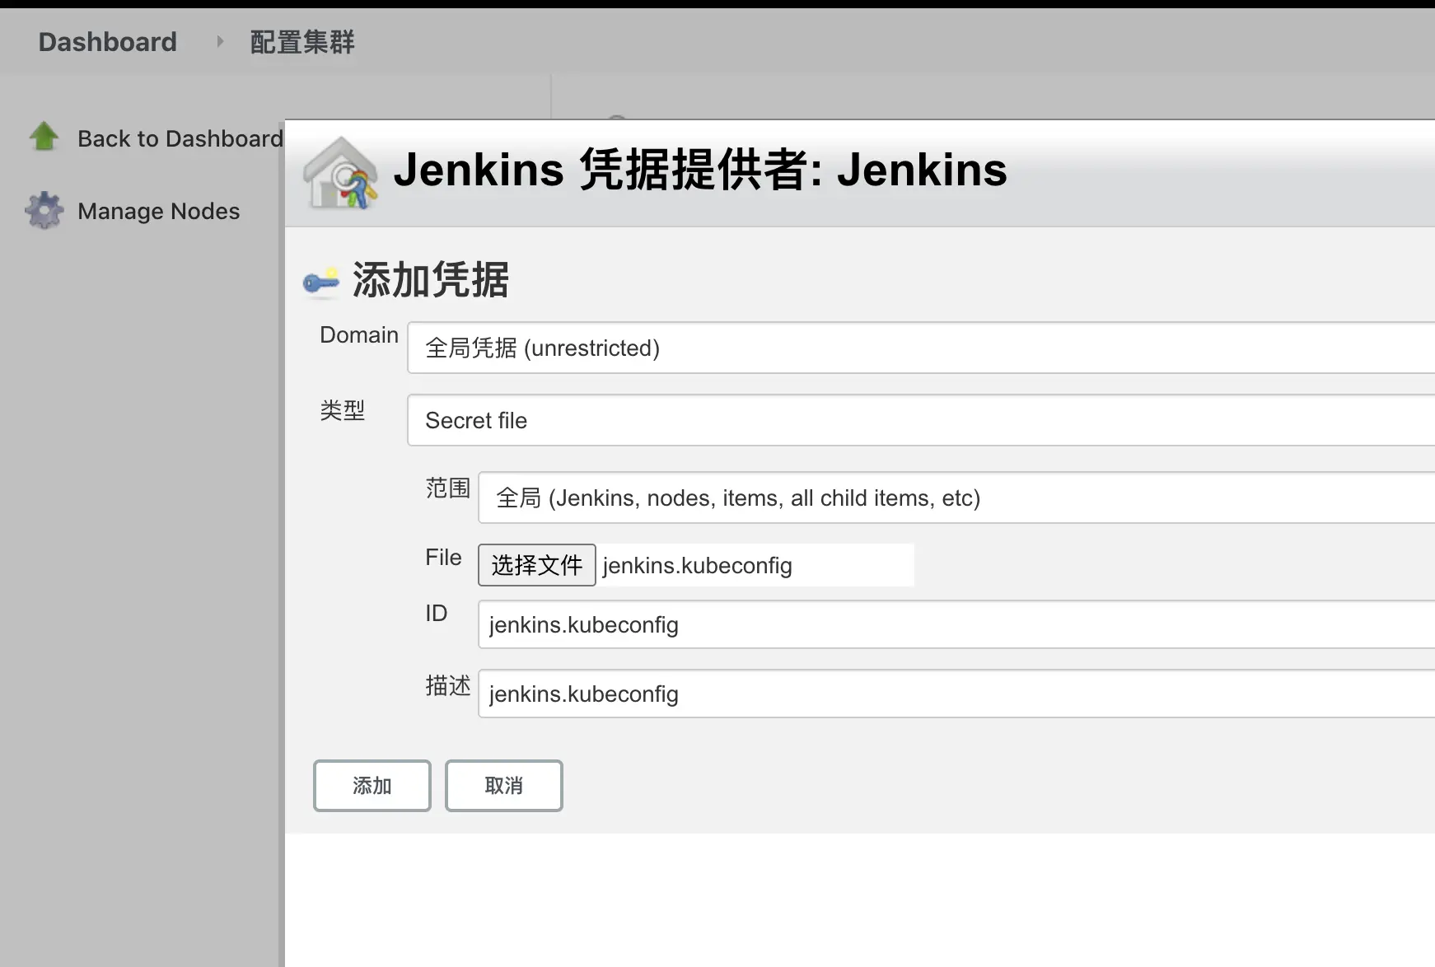Open the 范围 scope dropdown
Screen dimensions: 1435x967
[956, 498]
